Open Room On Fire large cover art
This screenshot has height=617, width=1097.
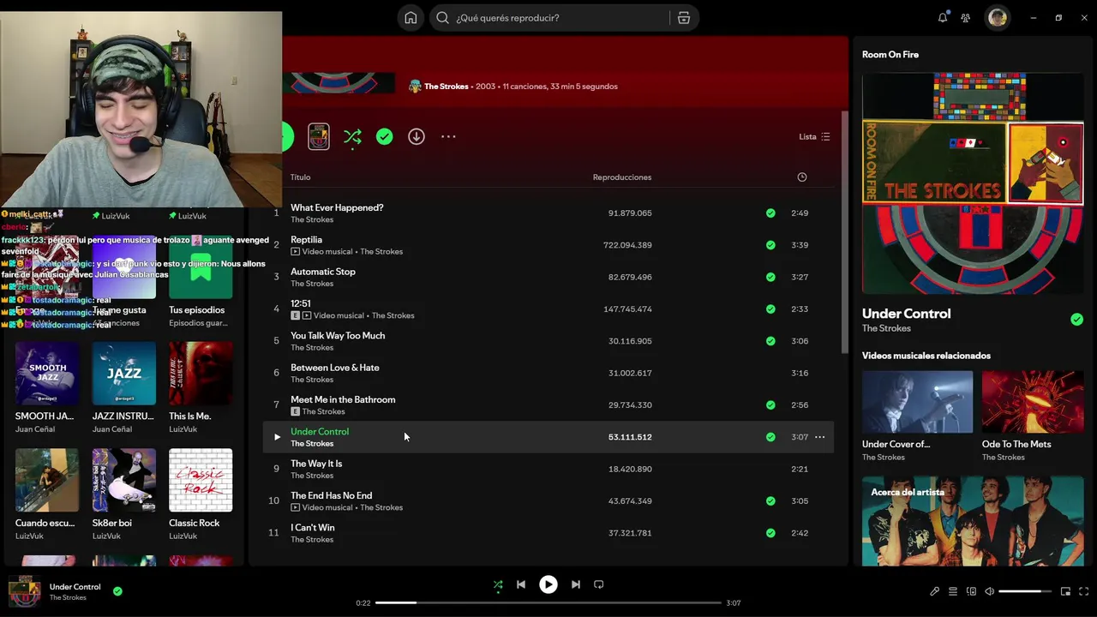(x=973, y=183)
